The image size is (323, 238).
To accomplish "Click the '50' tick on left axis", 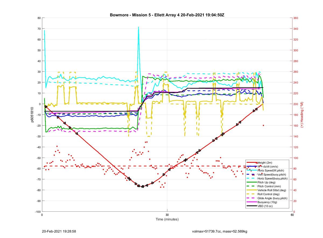I will pyautogui.click(x=39, y=50).
